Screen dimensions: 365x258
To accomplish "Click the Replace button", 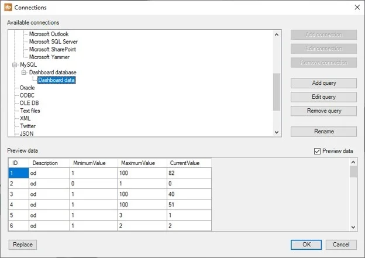I will (x=23, y=245).
